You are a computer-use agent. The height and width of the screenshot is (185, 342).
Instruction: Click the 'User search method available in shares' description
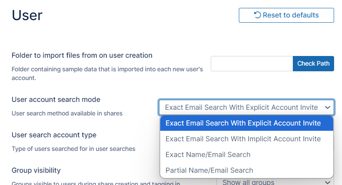67,113
